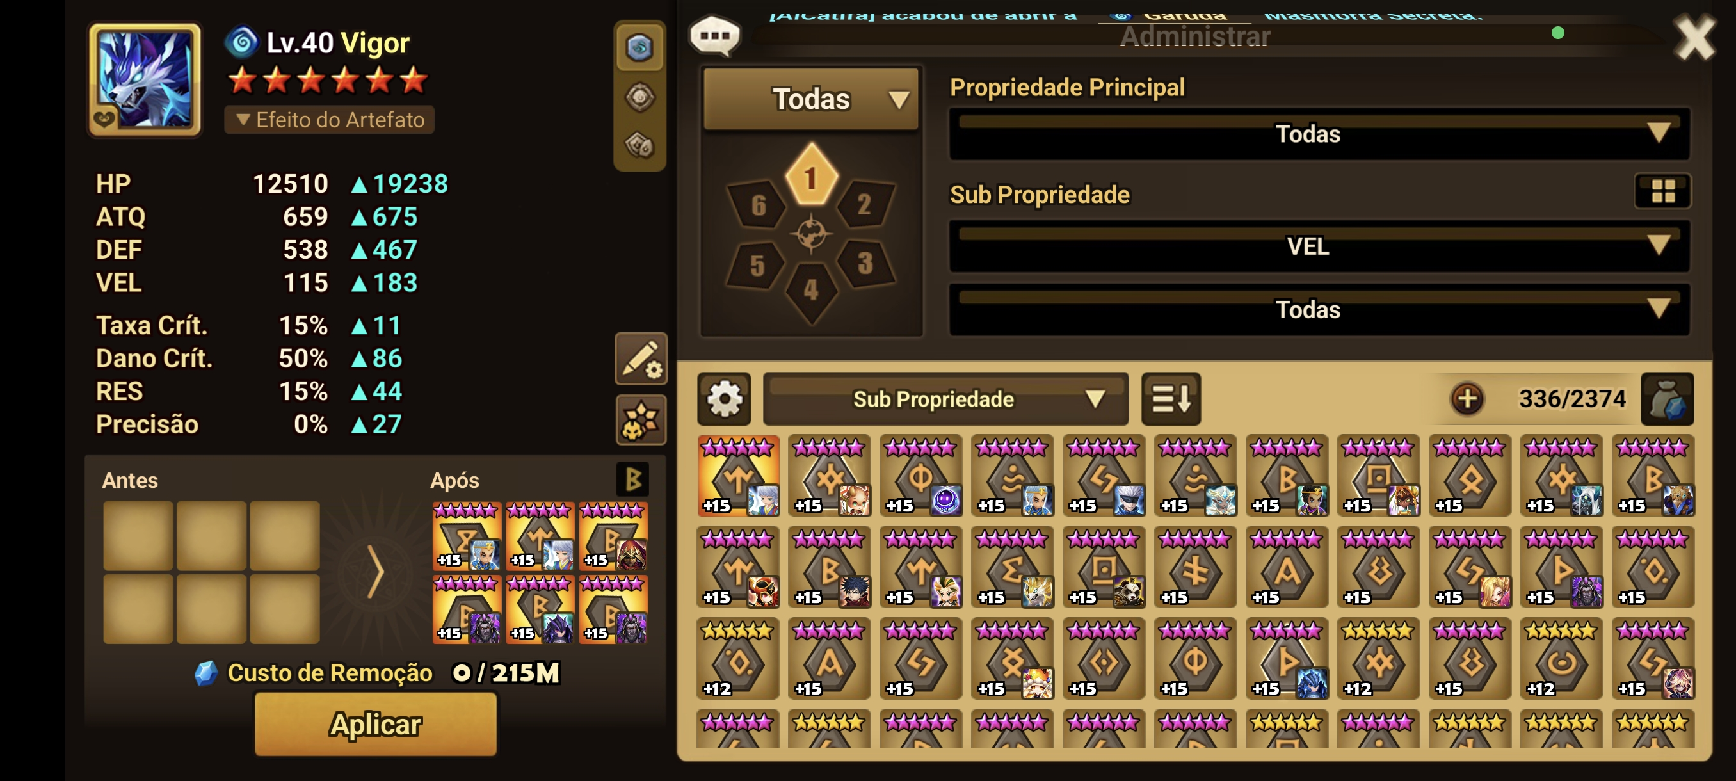Open the rune sell bag icon

point(1667,399)
